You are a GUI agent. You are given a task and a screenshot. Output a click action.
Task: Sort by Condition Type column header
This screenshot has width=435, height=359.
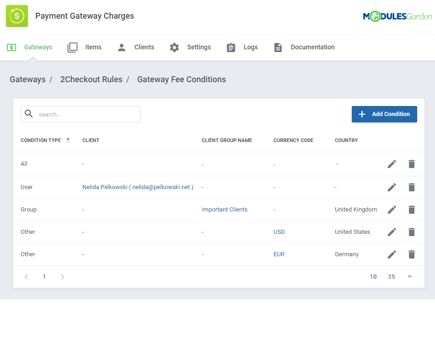(41, 140)
